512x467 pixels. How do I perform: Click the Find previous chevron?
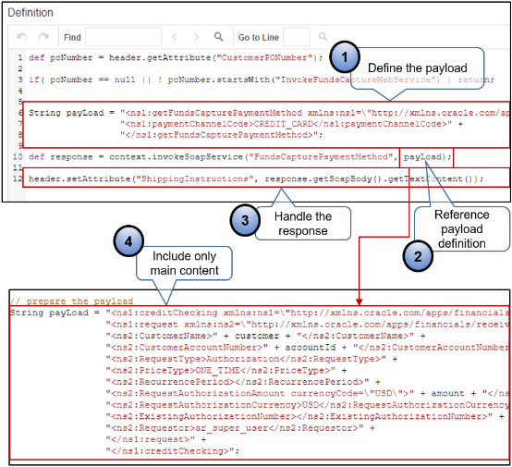[175, 37]
